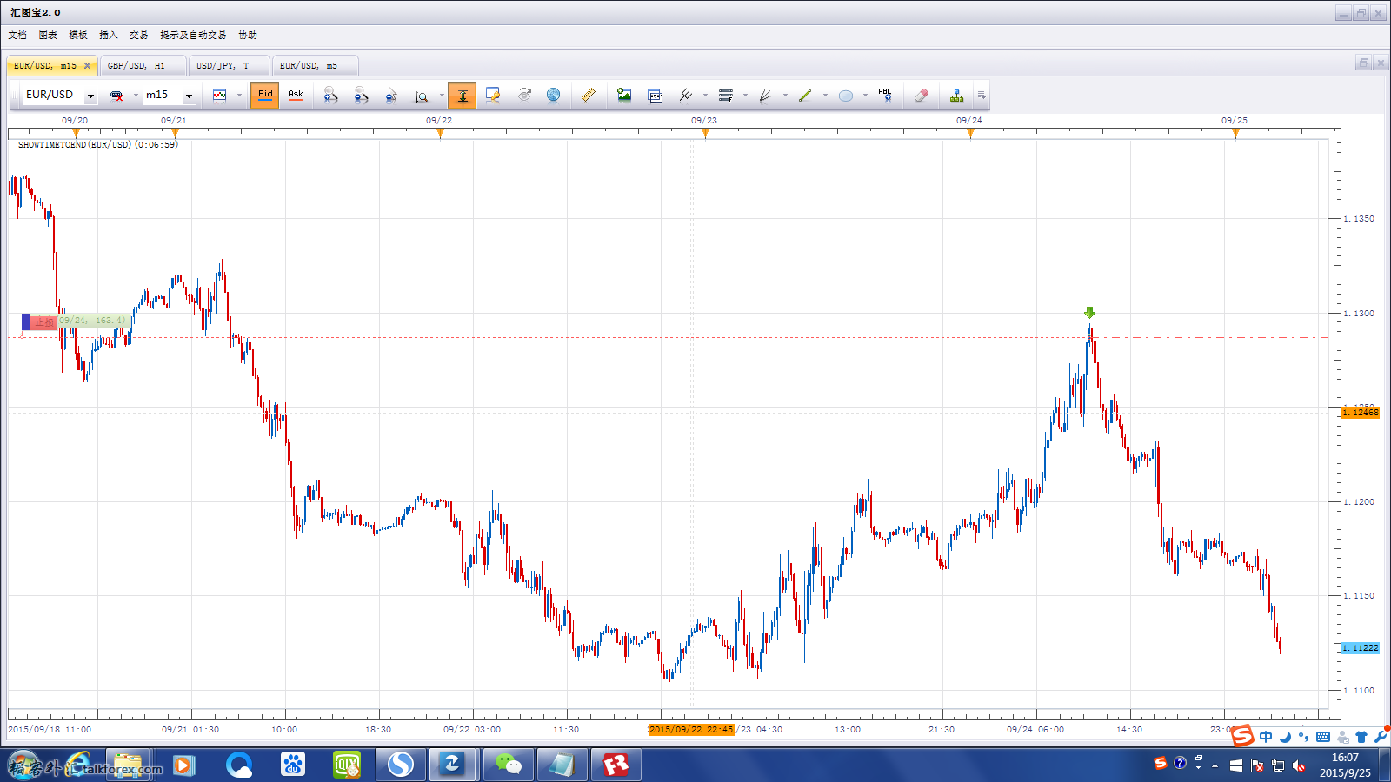The width and height of the screenshot is (1391, 782).
Task: Click the zoom-in magnifier icon
Action: [x=330, y=96]
